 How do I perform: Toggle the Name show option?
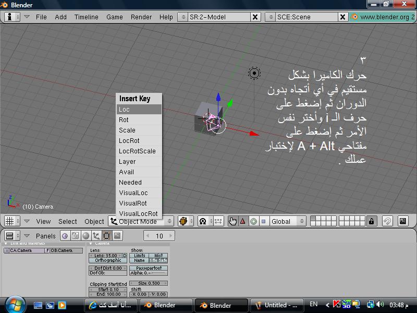tap(139, 260)
